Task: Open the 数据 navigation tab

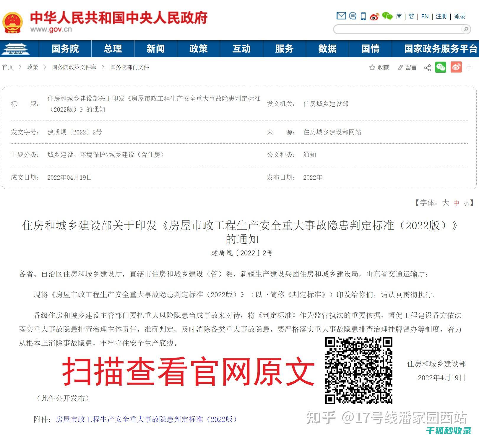Action: (327, 49)
